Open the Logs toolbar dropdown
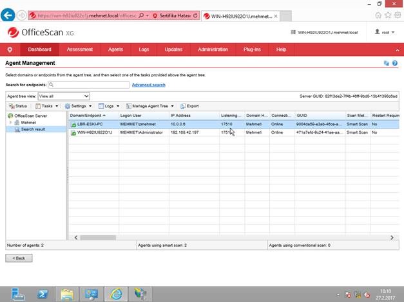The height and width of the screenshot is (302, 404). (109, 106)
